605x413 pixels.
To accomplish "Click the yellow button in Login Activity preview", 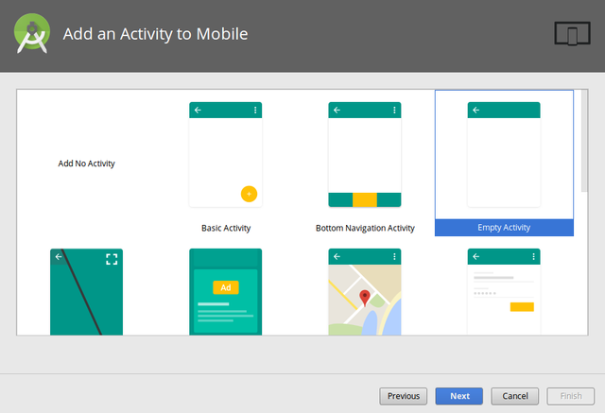I will (522, 307).
